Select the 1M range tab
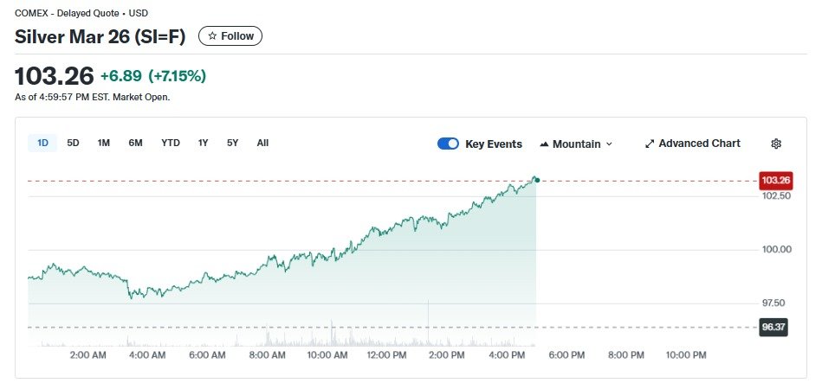Viewport: 822px width, 383px height. point(104,143)
